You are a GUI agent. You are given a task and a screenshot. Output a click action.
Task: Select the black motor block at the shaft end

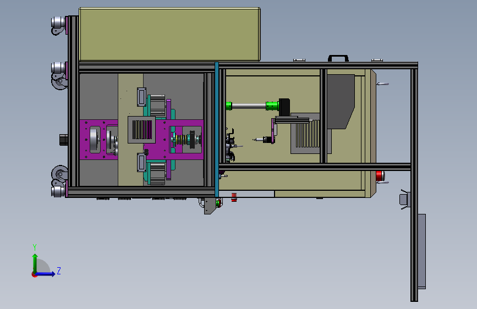tap(284, 107)
